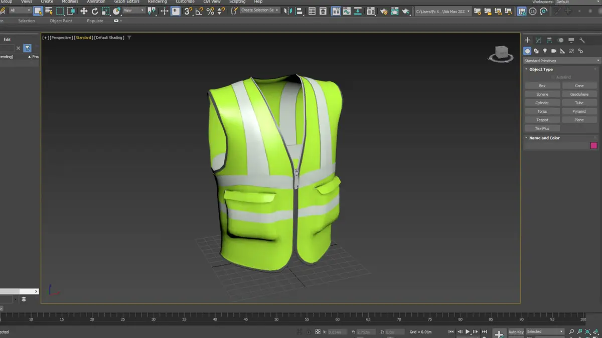This screenshot has width=602, height=338.
Task: Open Render Setup teapot icon
Action: (x=384, y=11)
